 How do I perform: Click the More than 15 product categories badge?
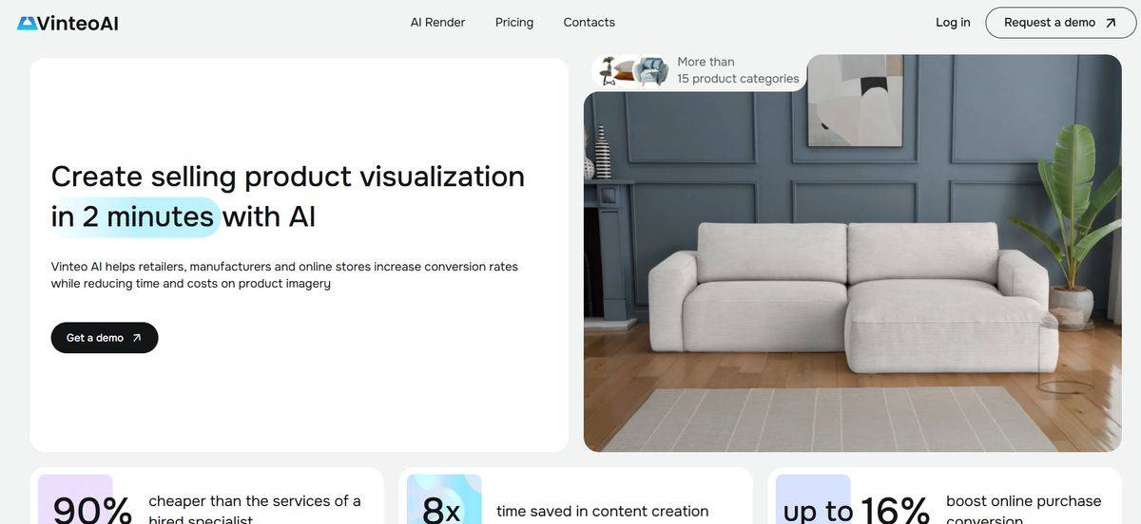pos(699,71)
